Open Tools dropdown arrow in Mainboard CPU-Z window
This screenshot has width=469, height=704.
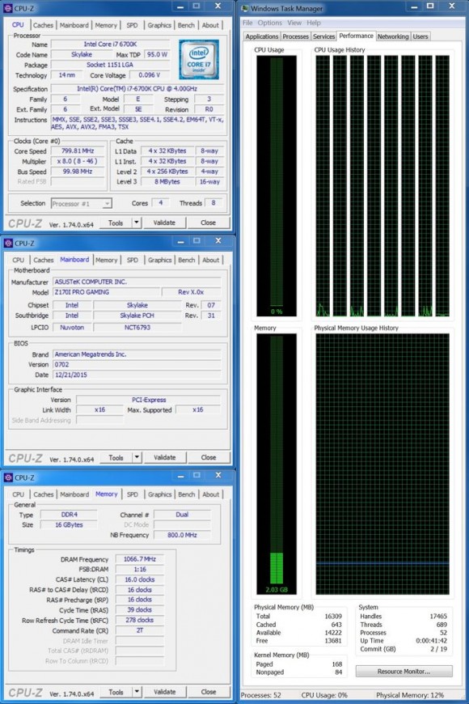tap(137, 457)
